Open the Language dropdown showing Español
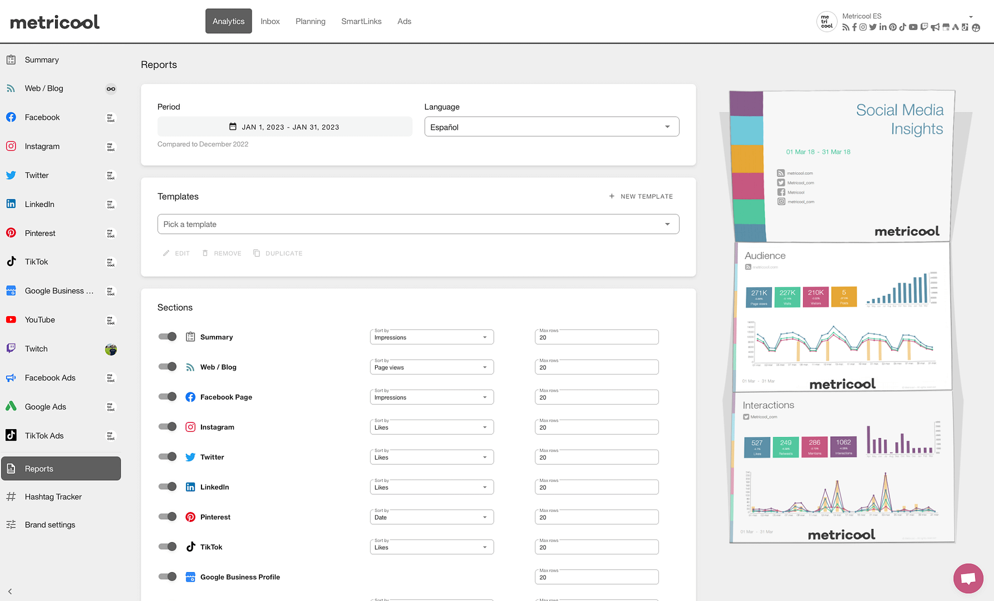The image size is (994, 601). (552, 127)
